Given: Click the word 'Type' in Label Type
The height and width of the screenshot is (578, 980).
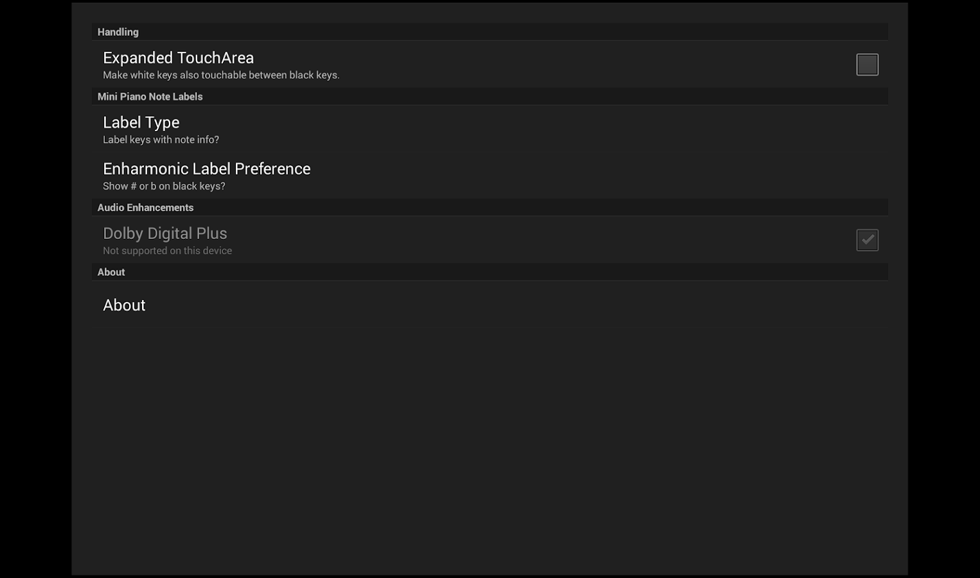Looking at the screenshot, I should (x=162, y=123).
